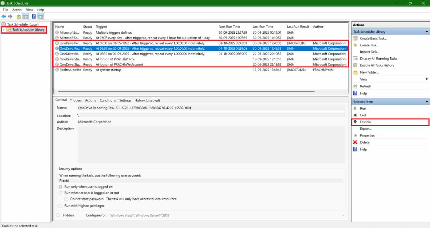Image resolution: width=430 pixels, height=228 pixels.
Task: Open the Configure for dropdown
Action: tap(343, 216)
